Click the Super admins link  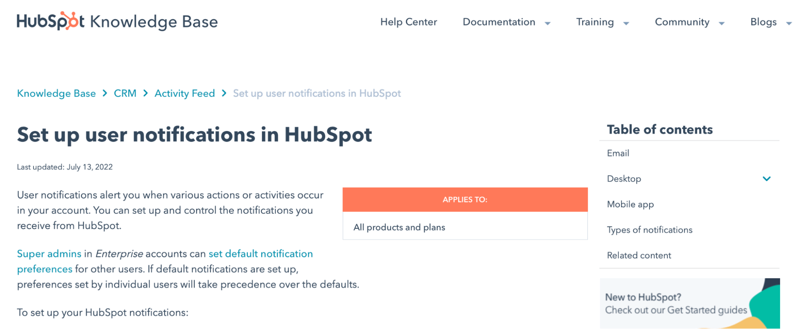tap(49, 254)
